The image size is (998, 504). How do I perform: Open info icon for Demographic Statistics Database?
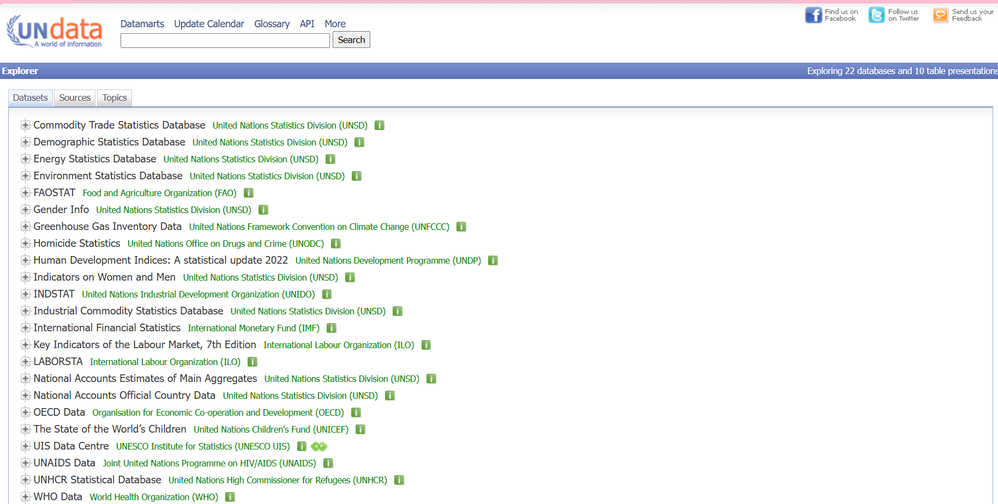click(x=359, y=142)
